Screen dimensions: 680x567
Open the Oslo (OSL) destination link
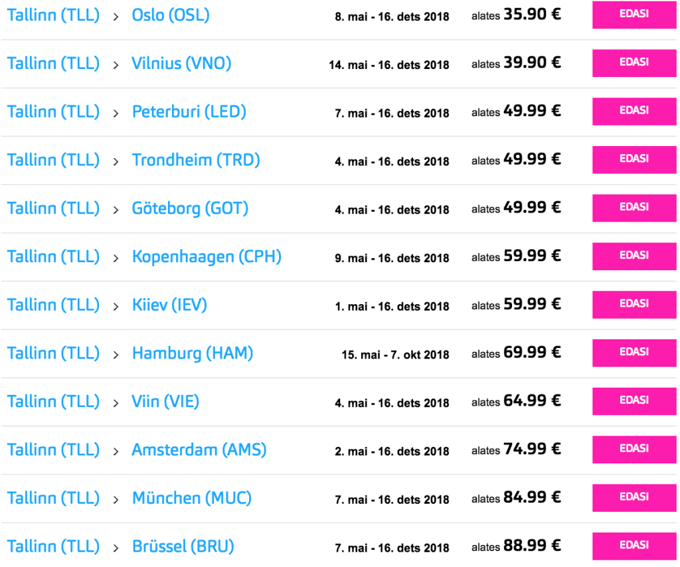tap(171, 15)
